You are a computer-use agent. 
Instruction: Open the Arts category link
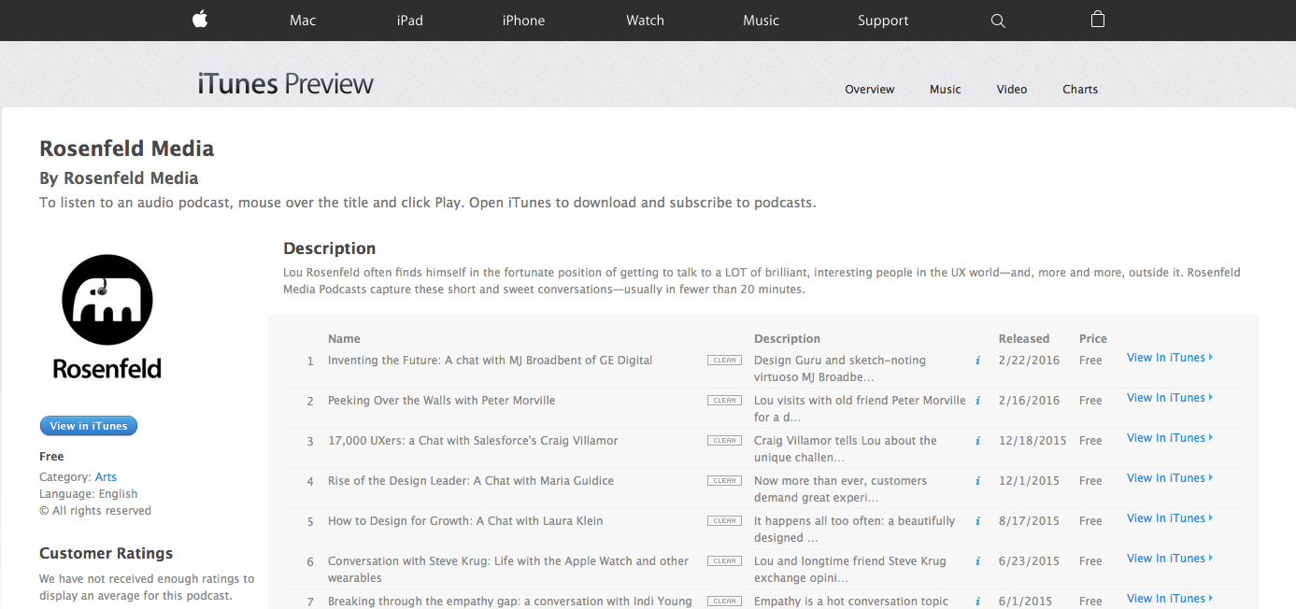coord(105,476)
